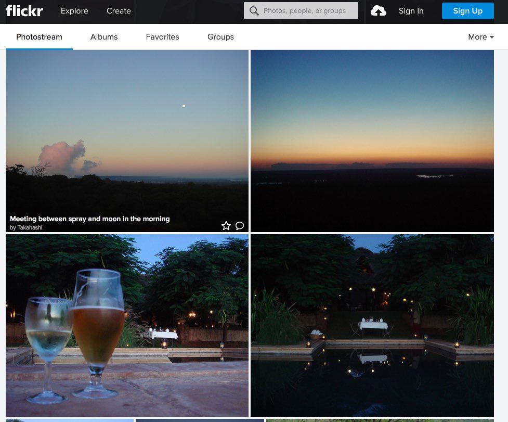Click the Flickr logo
508x422 pixels.
[24, 11]
